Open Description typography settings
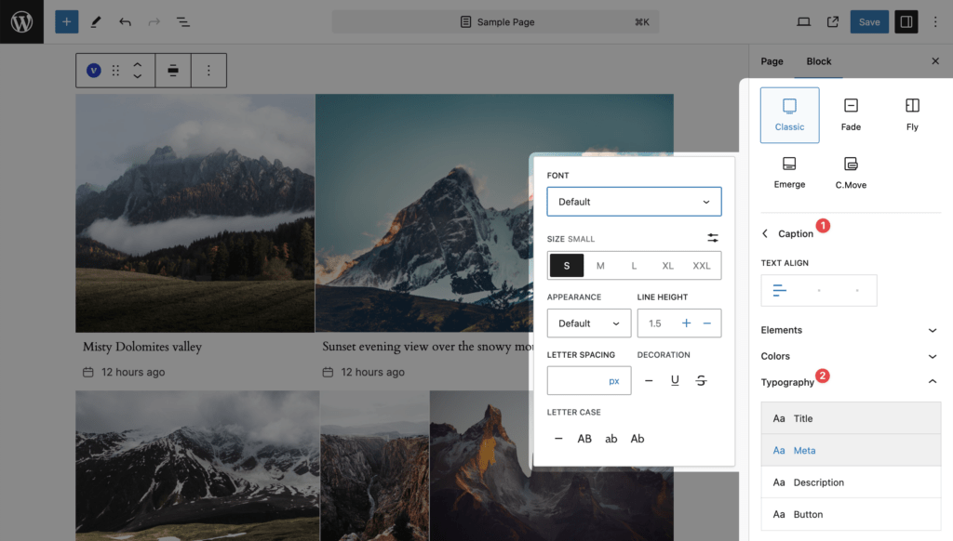This screenshot has width=953, height=541. click(851, 482)
